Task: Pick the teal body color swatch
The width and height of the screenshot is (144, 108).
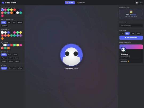Action: [14, 35]
